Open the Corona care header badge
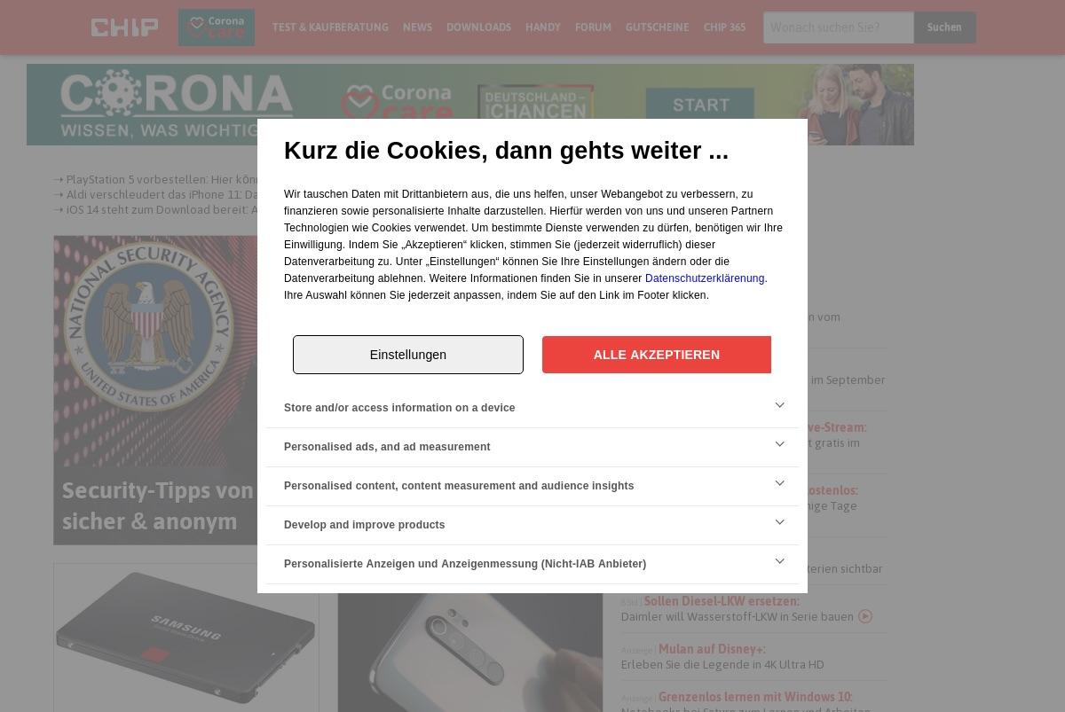The width and height of the screenshot is (1065, 712). tap(217, 27)
